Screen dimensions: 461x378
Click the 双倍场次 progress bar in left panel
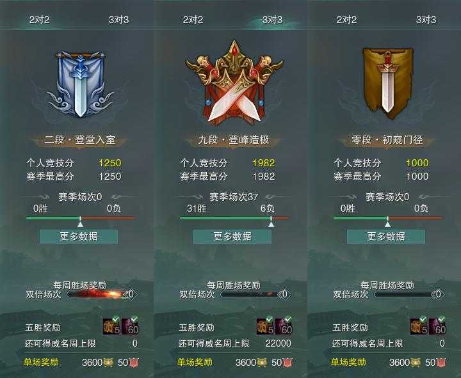[x=97, y=294]
